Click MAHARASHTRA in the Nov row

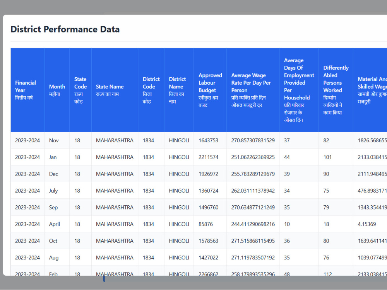click(115, 141)
